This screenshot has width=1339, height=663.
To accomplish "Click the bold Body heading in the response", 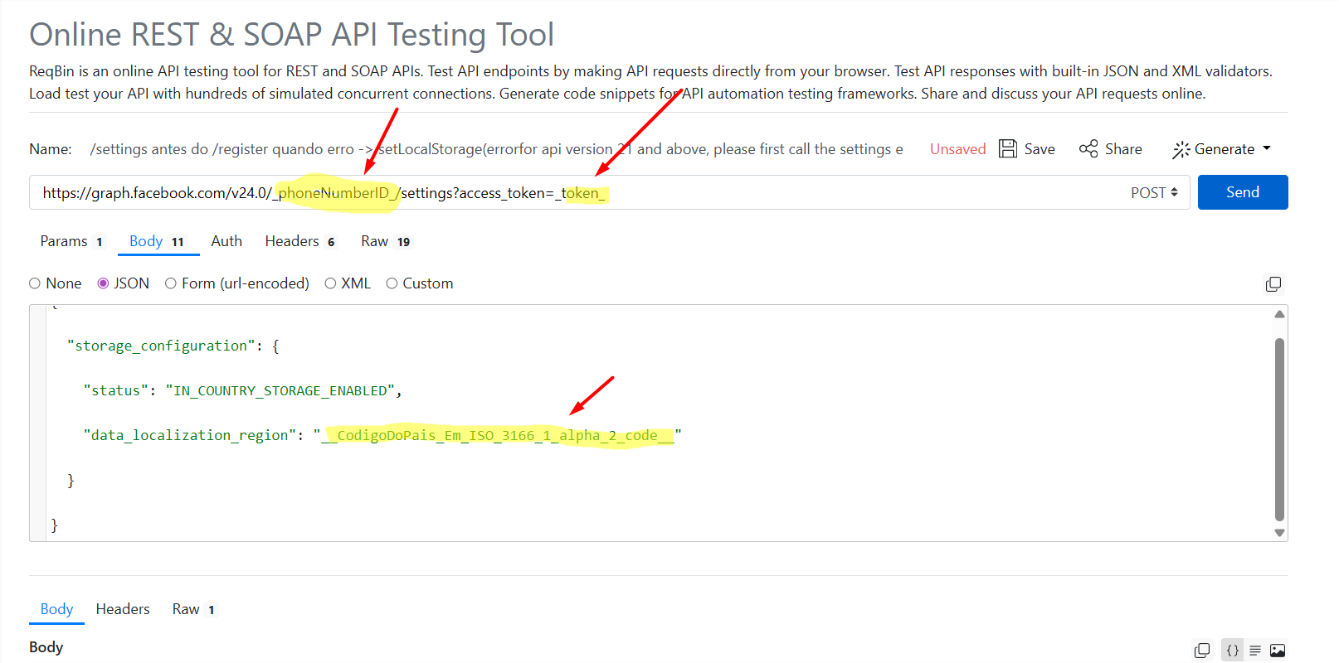I will [x=46, y=647].
